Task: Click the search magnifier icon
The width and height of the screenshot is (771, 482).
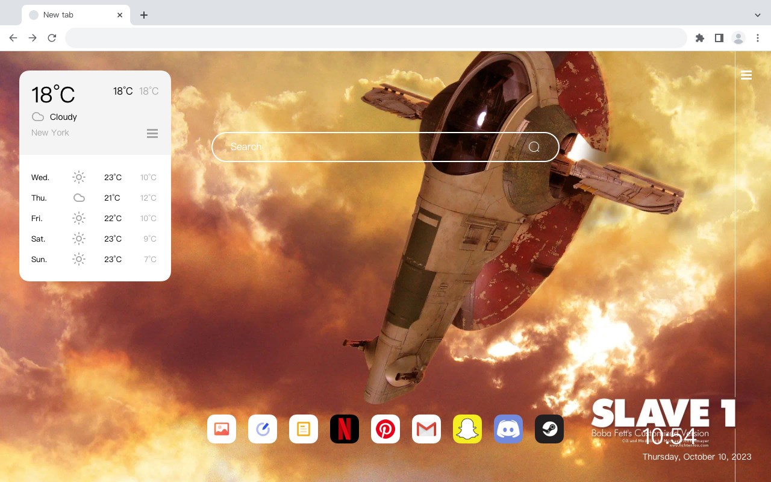Action: pos(534,147)
